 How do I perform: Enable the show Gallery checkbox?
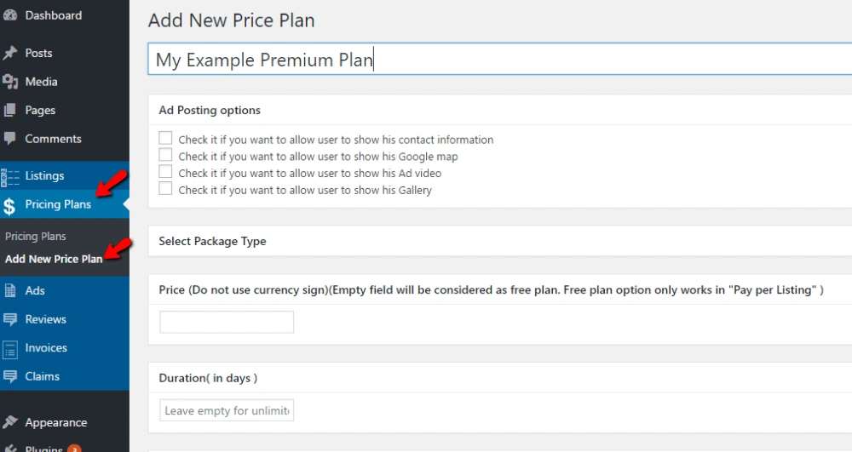(165, 190)
